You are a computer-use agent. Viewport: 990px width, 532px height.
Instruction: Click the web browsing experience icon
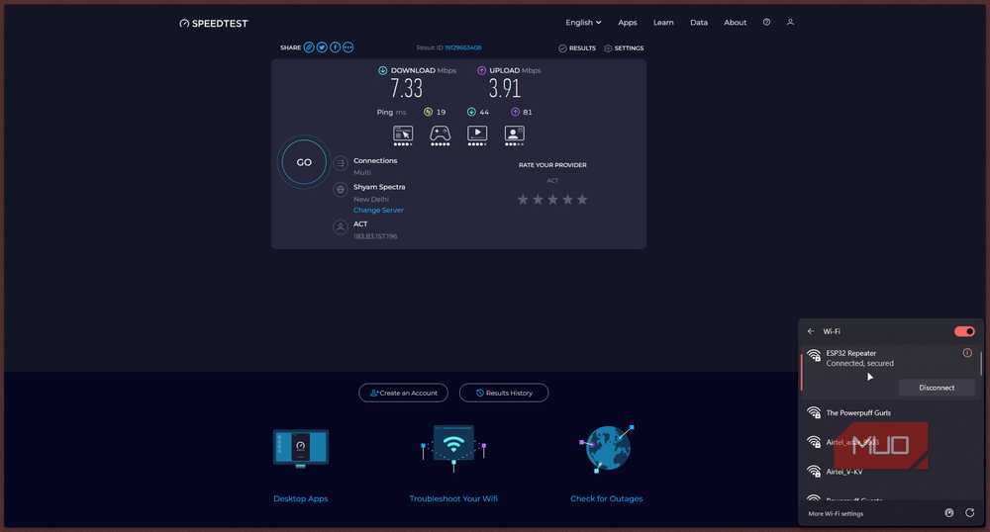point(403,134)
